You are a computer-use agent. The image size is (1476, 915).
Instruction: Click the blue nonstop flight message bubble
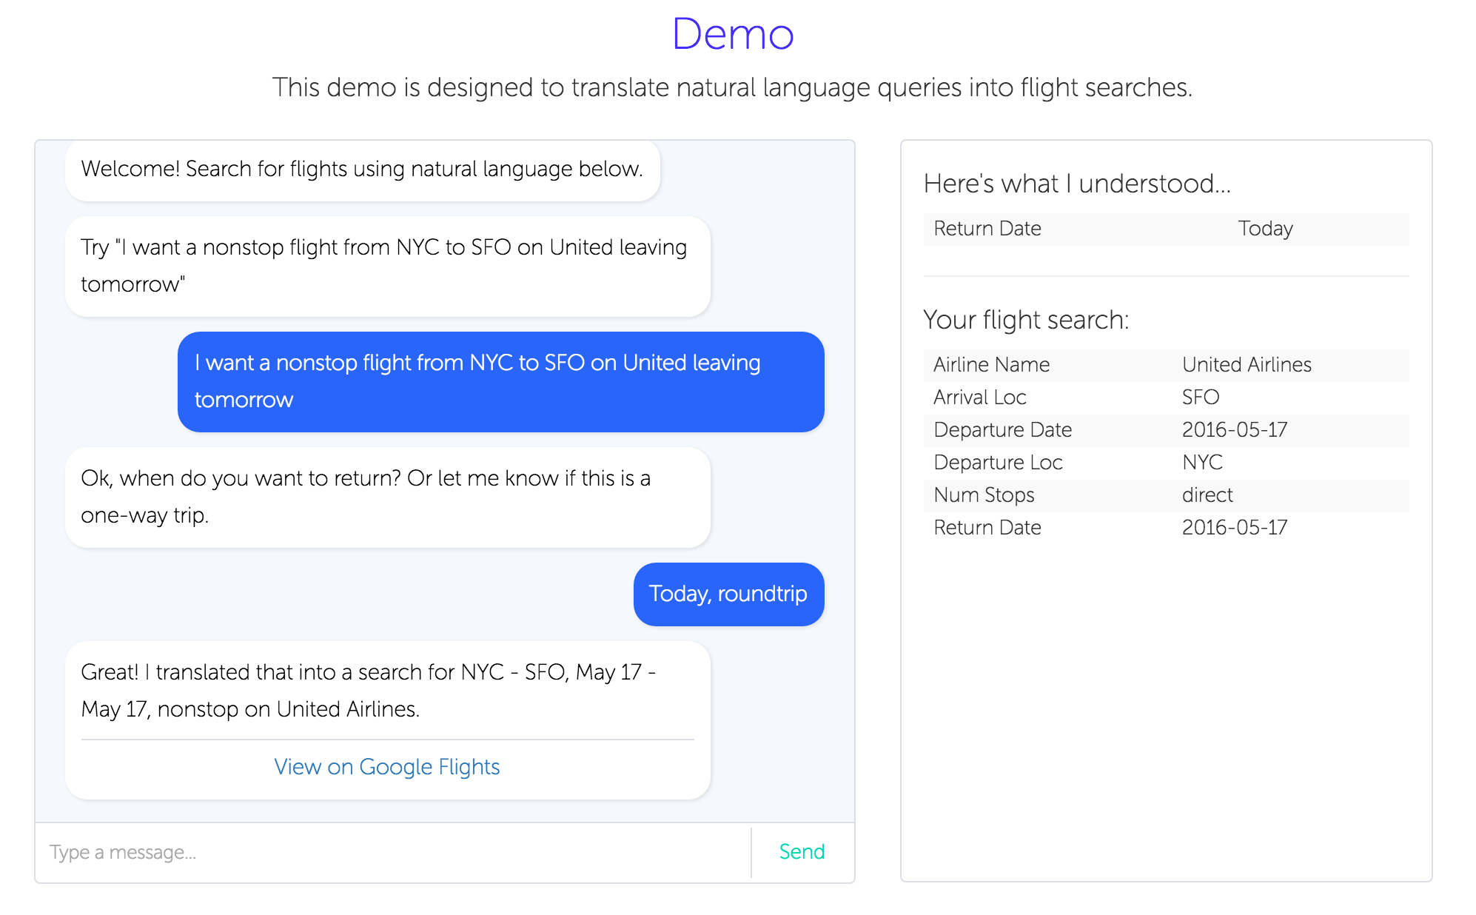click(500, 381)
